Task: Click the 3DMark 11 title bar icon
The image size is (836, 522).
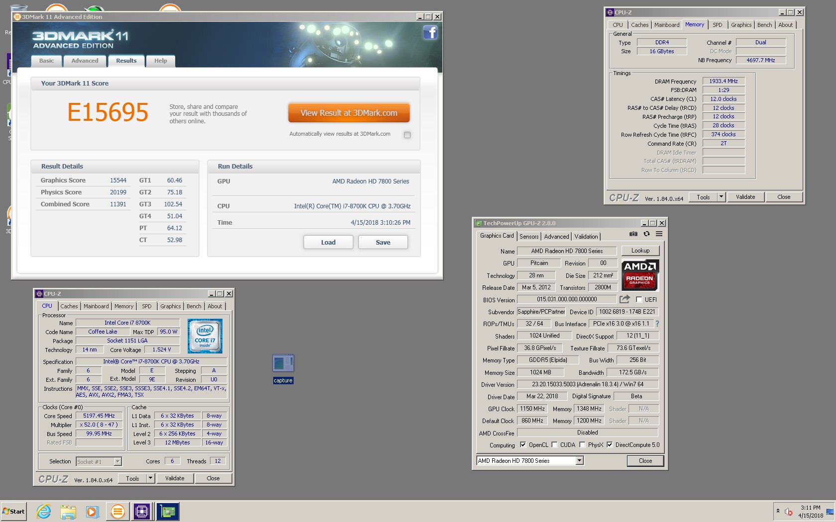Action: tap(17, 17)
